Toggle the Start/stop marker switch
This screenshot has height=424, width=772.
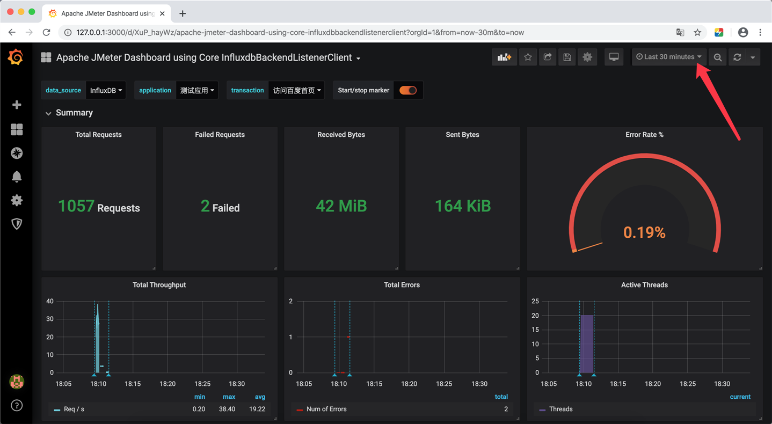point(408,90)
